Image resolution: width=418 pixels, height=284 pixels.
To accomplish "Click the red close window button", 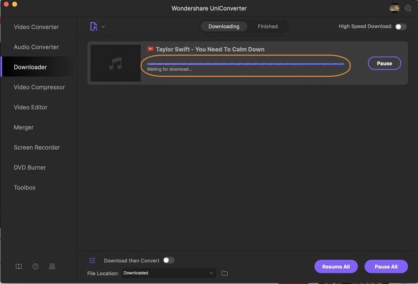I will [x=6, y=4].
